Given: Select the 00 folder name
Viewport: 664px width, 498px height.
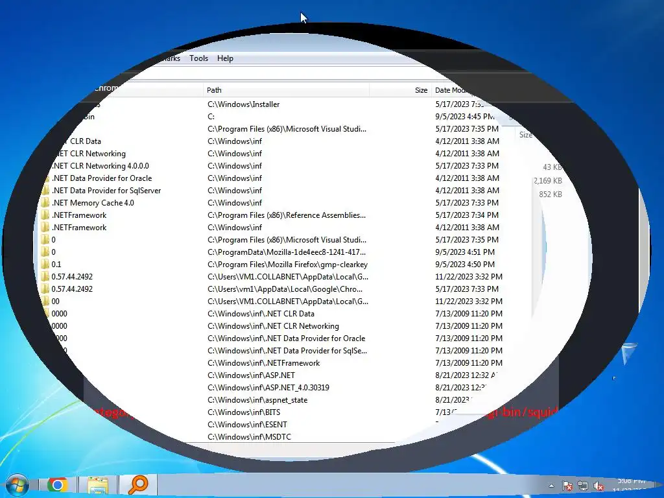Looking at the screenshot, I should click(x=56, y=301).
